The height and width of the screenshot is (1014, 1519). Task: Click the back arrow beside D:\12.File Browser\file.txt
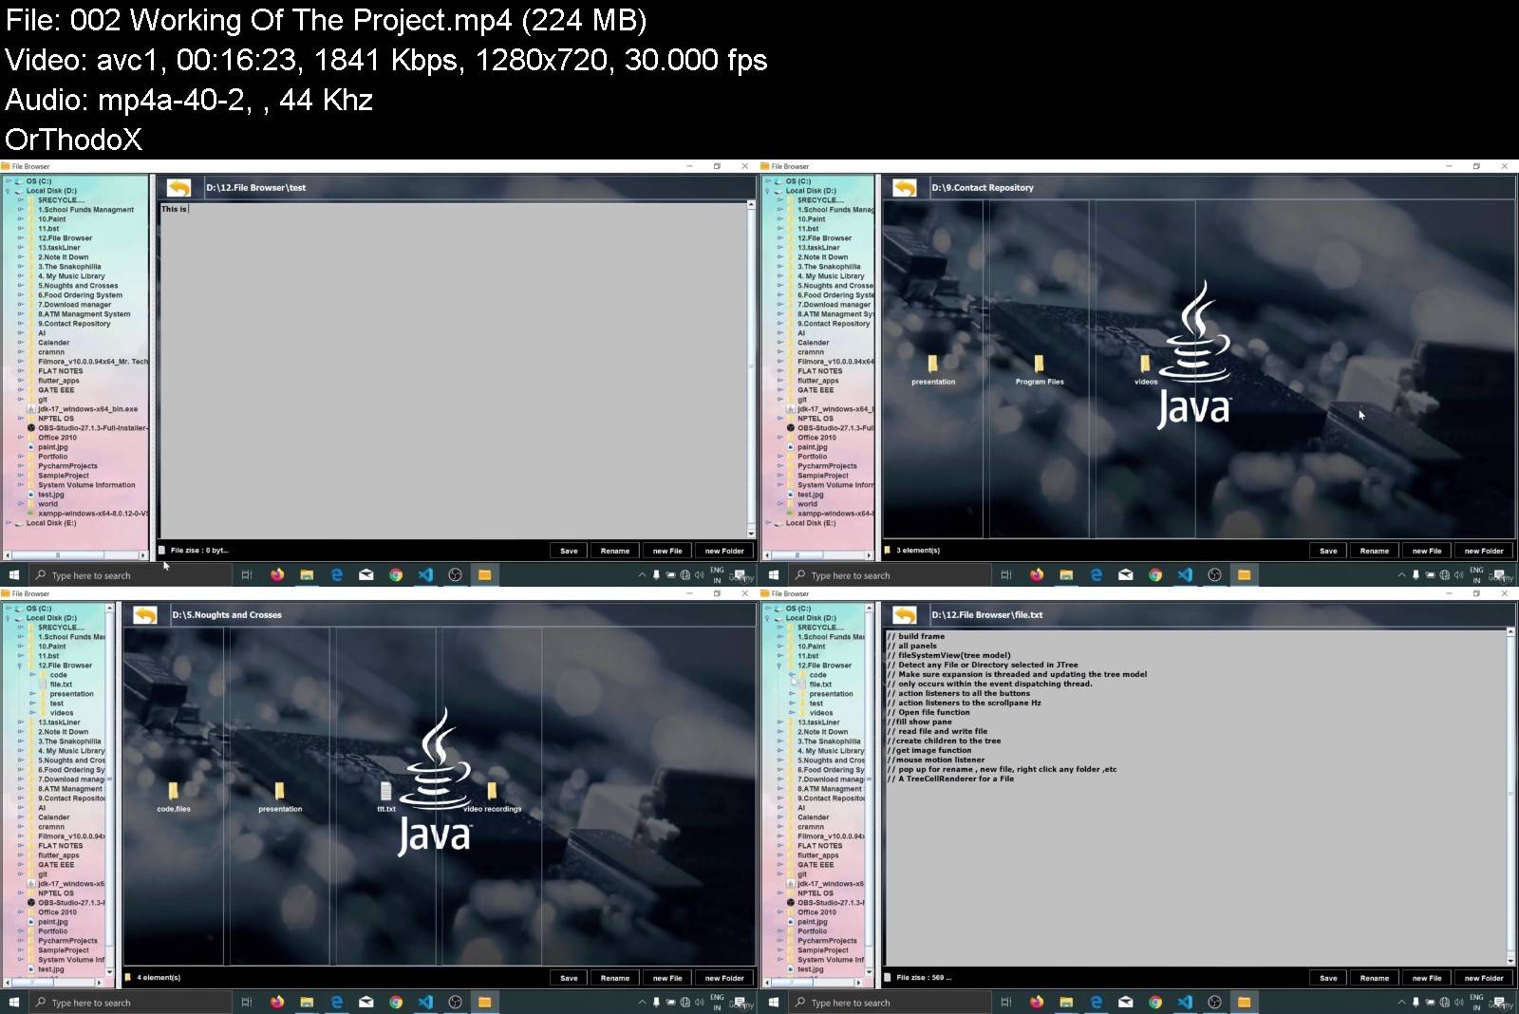click(x=905, y=614)
